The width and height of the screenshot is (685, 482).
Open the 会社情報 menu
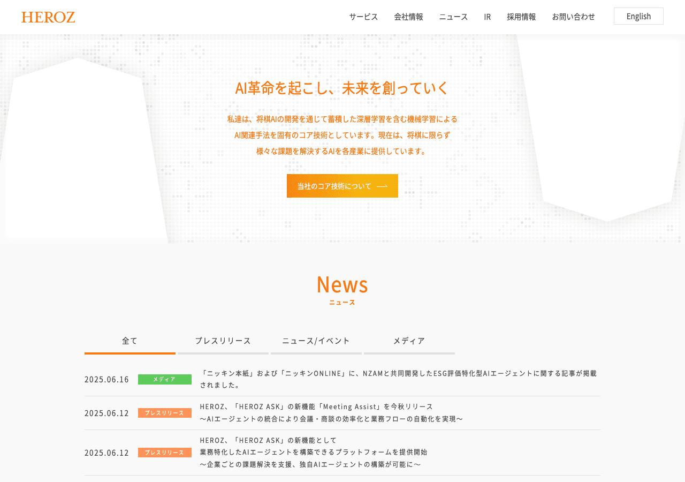[x=408, y=17]
